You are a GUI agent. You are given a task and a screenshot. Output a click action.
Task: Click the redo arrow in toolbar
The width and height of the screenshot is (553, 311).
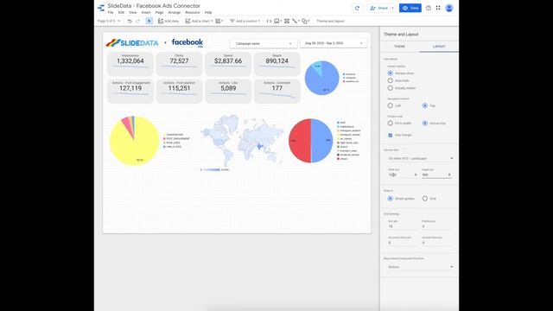[x=138, y=21]
